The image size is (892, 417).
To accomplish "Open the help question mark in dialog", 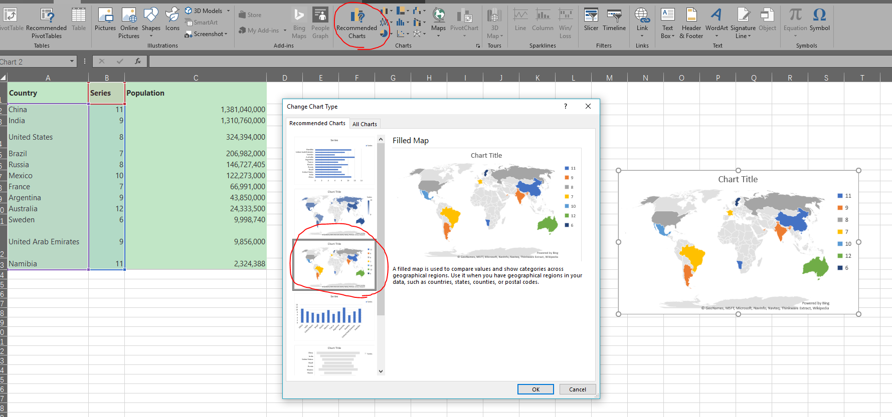I will coord(566,106).
